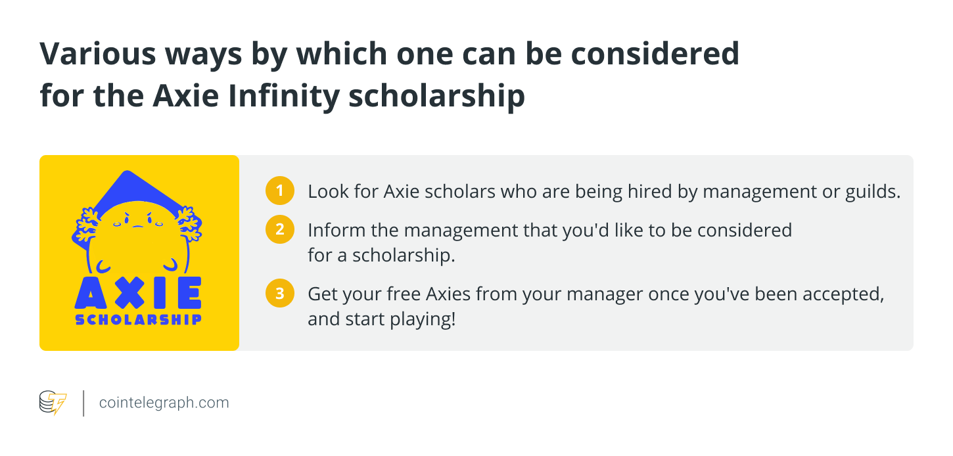The height and width of the screenshot is (456, 953).
Task: Click the 'for a scholarship.' text line
Action: (x=381, y=255)
